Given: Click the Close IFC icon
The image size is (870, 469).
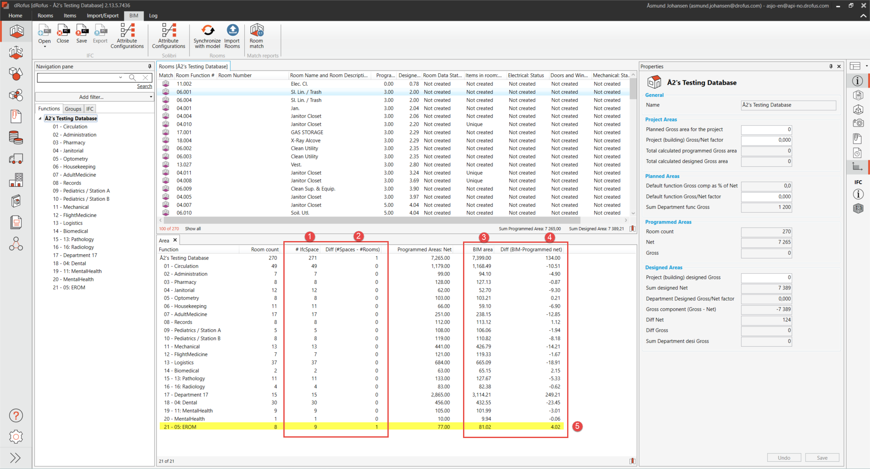Looking at the screenshot, I should (x=63, y=31).
